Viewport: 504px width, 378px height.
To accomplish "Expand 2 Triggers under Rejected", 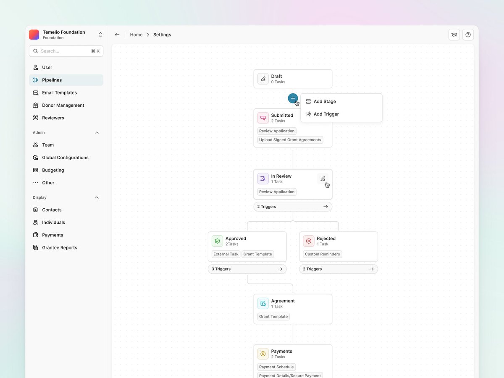I will [339, 269].
